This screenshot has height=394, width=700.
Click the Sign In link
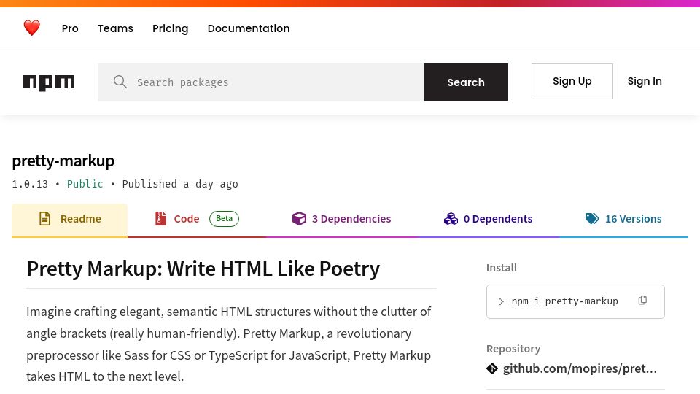click(x=645, y=81)
